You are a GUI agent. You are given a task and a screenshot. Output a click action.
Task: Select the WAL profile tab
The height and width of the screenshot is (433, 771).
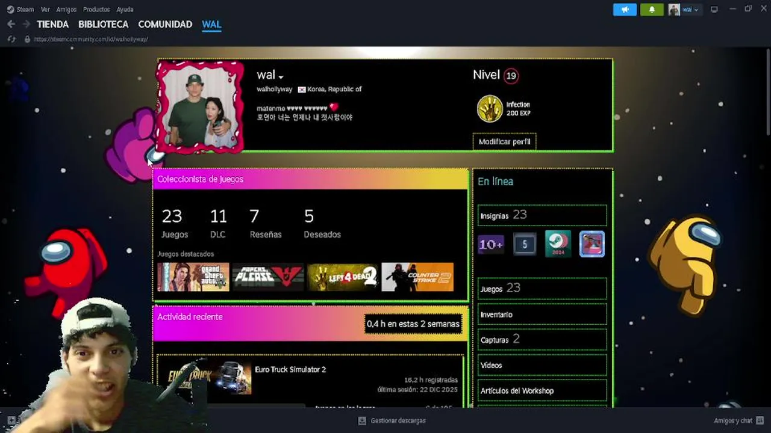[x=211, y=25]
